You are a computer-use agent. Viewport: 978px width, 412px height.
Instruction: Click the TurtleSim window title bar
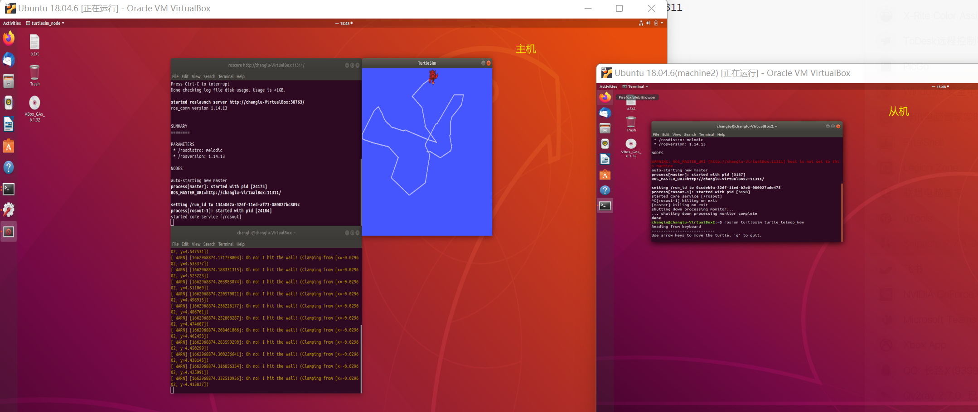coord(427,63)
